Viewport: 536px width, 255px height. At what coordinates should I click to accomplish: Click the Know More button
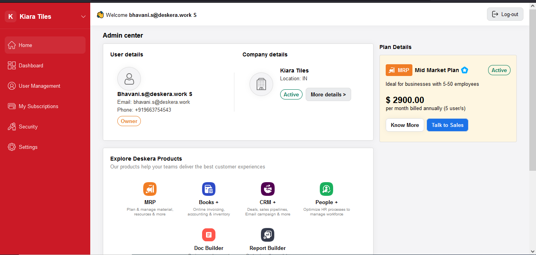(x=405, y=125)
